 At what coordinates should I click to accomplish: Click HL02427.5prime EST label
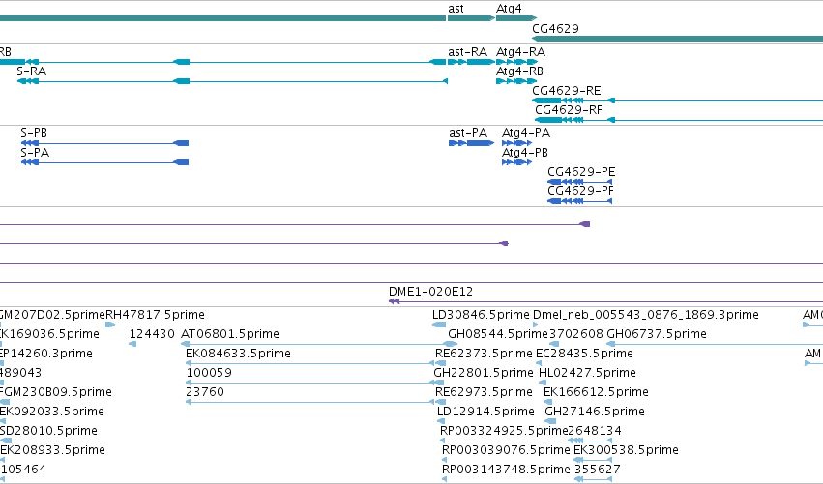587,373
